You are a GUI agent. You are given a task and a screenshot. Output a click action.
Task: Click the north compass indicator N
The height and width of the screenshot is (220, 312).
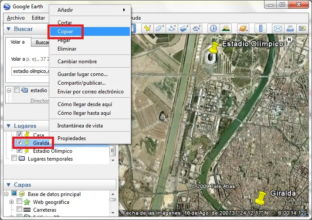point(289,39)
